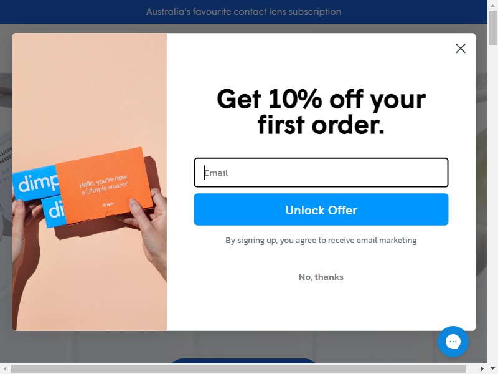Open the live chat bubble icon
498x374 pixels.
click(453, 342)
